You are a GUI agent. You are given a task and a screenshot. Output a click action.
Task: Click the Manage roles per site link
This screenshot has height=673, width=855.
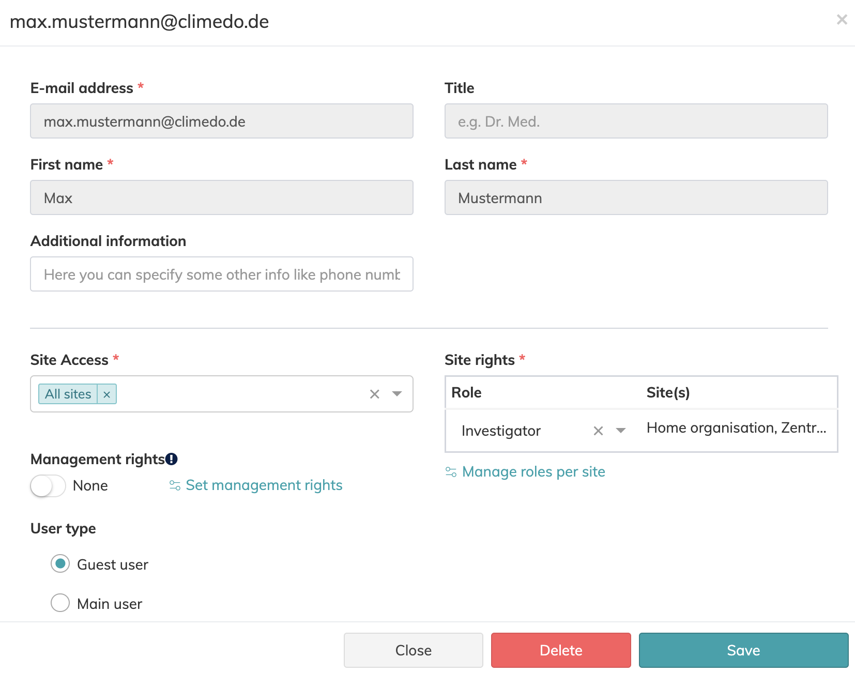533,472
